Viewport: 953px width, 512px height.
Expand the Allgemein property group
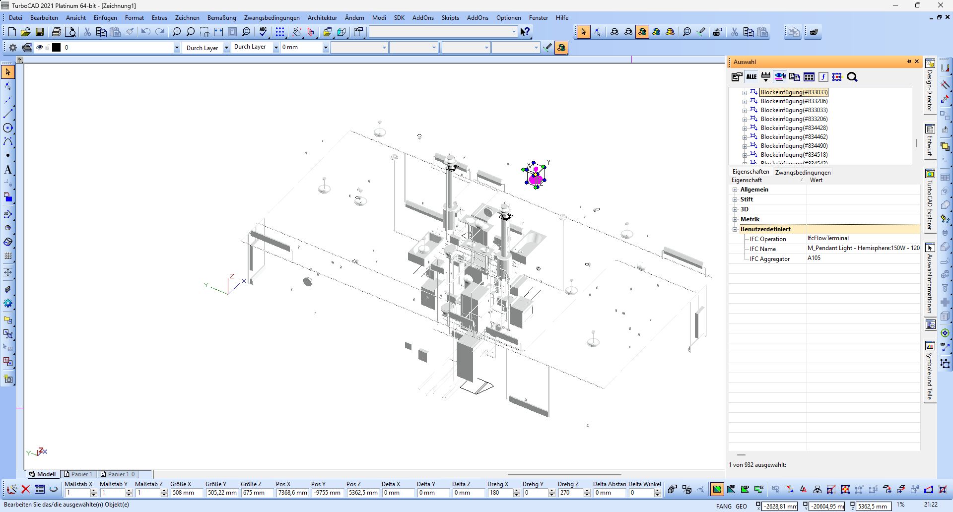click(735, 190)
